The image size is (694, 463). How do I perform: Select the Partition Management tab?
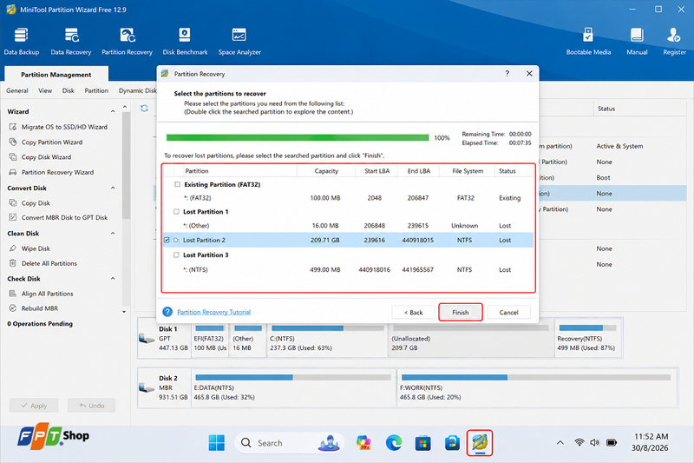click(56, 75)
